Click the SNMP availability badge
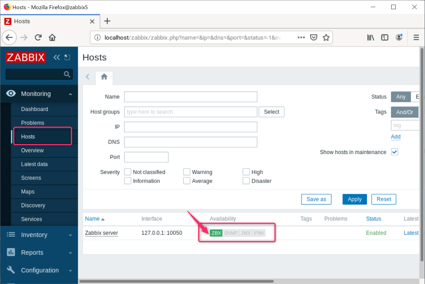This screenshot has width=425, height=284. [231, 233]
